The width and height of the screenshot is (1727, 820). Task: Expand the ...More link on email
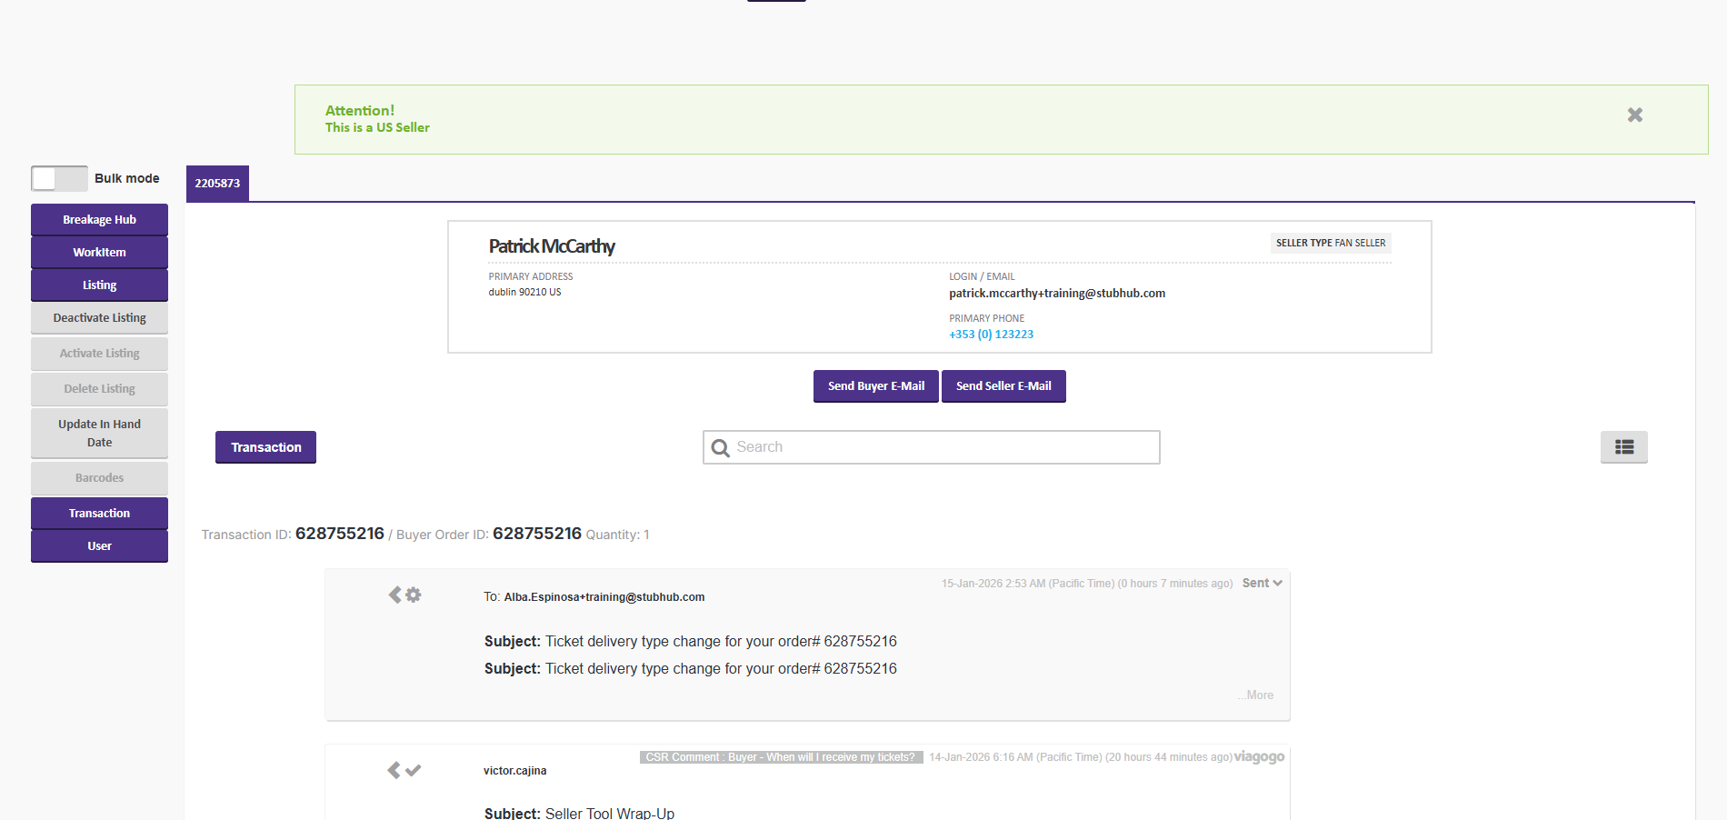point(1255,695)
